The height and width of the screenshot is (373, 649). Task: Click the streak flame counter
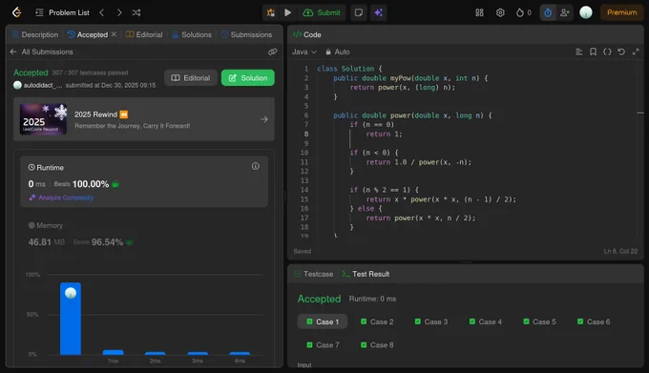[x=524, y=12]
